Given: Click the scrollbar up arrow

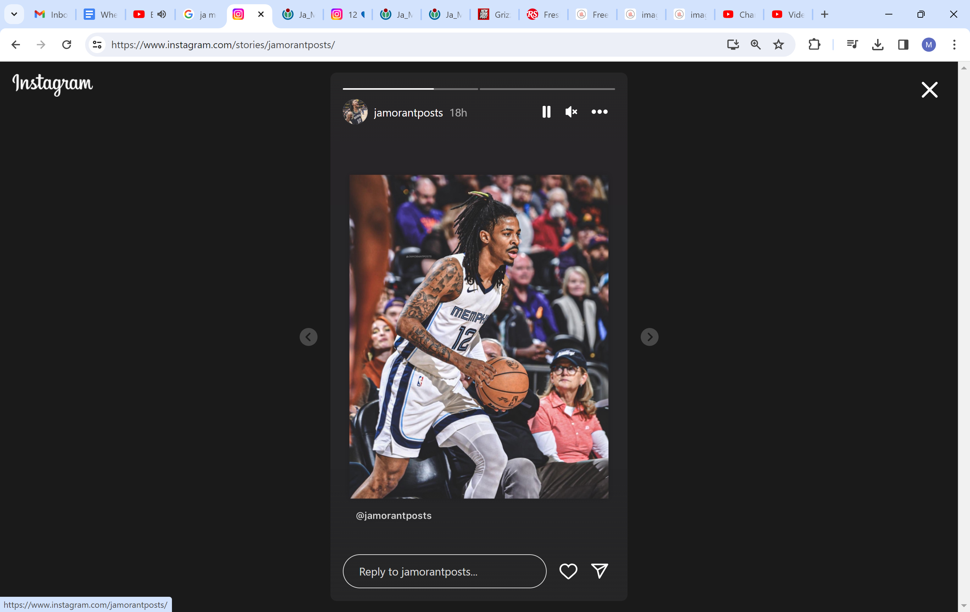Looking at the screenshot, I should coord(964,68).
